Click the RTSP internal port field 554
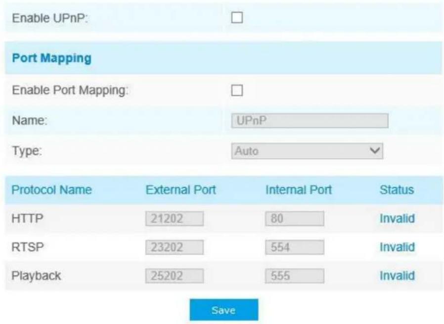This screenshot has width=444, height=324. (x=295, y=247)
